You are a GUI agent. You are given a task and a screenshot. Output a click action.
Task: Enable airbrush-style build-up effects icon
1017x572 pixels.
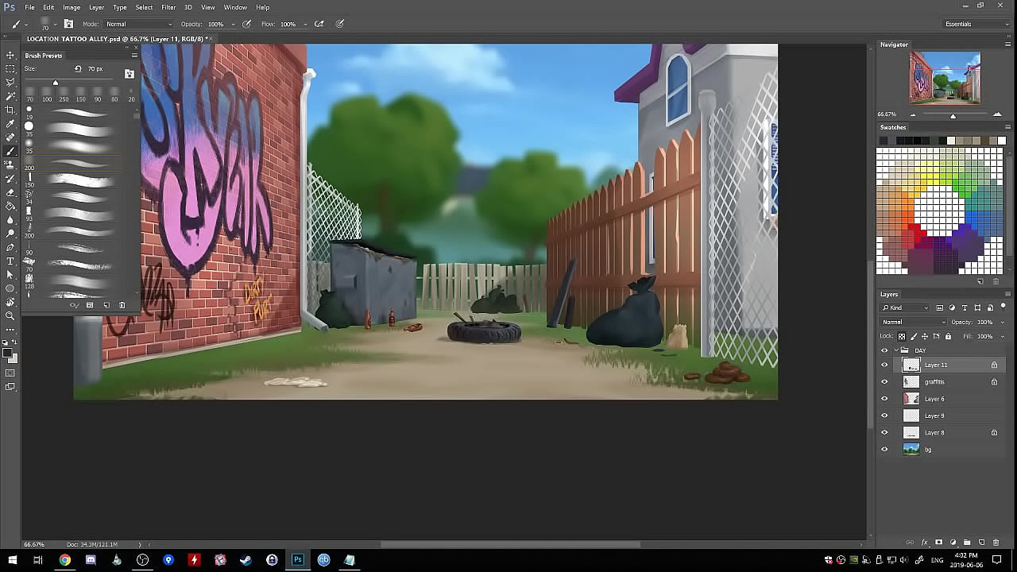[x=319, y=24]
